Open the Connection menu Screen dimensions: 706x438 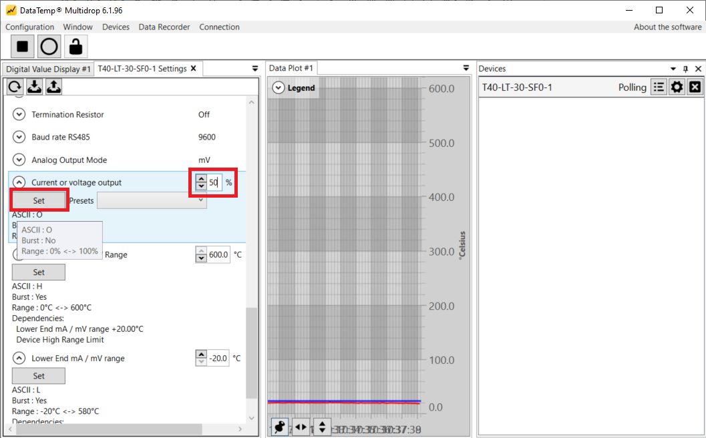click(219, 27)
